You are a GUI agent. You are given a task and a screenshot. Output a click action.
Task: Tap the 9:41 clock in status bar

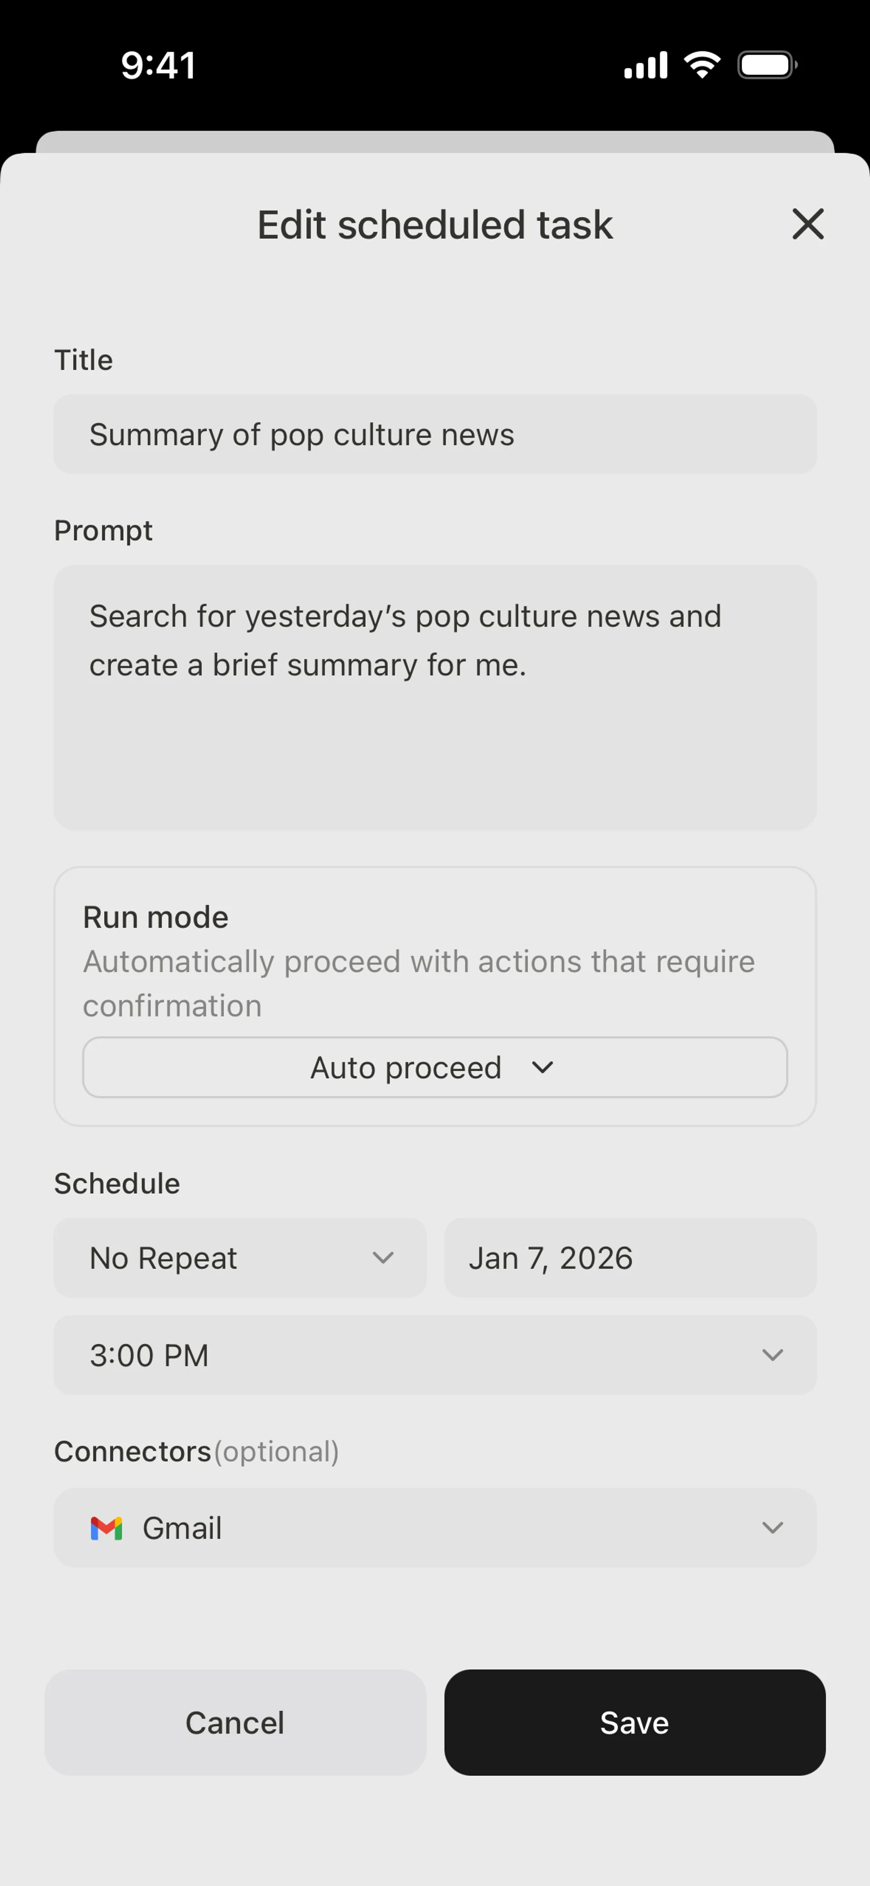tap(158, 65)
